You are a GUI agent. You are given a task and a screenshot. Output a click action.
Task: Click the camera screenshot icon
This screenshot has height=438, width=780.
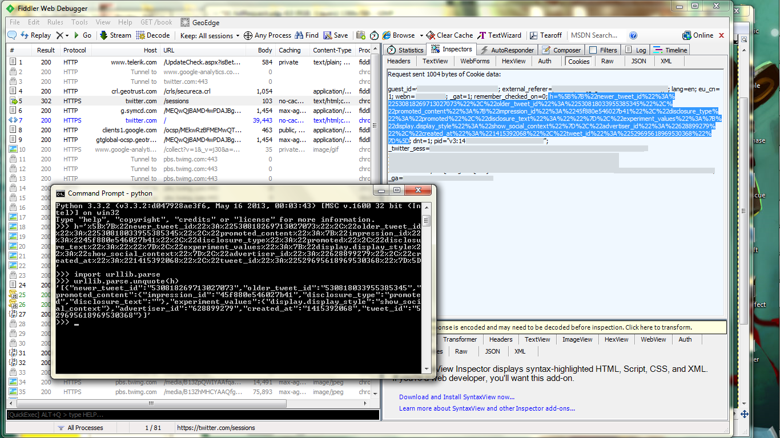[x=360, y=35]
